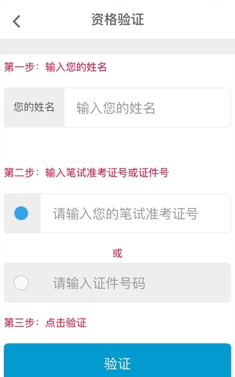Go back using the left arrow icon
Image resolution: width=235 pixels, height=377 pixels.
pyautogui.click(x=17, y=21)
